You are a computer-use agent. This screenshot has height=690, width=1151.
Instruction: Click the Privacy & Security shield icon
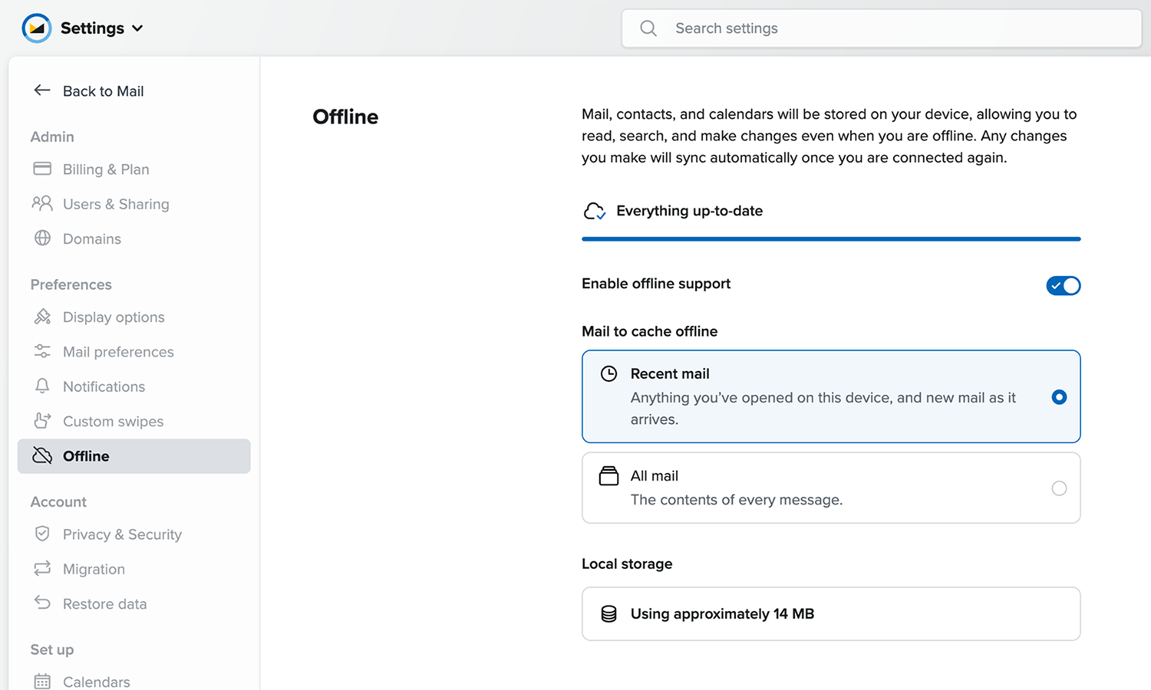42,534
